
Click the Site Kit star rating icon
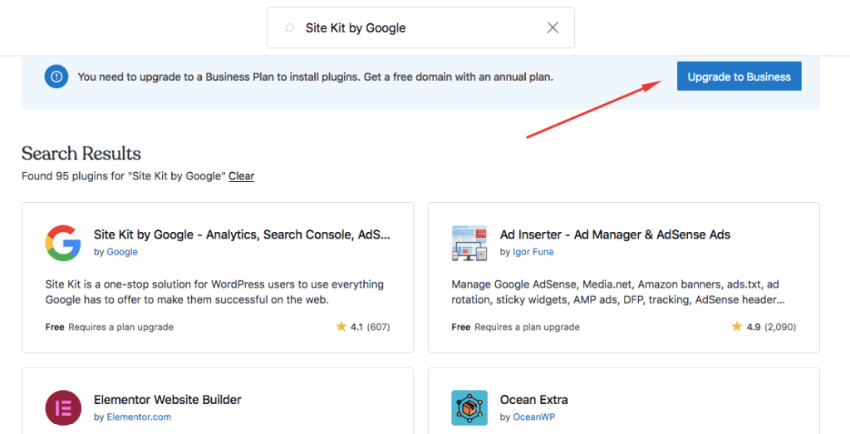coord(341,327)
